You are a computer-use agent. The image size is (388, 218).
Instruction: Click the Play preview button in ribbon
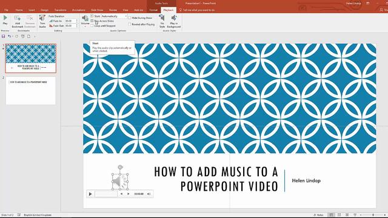5,20
